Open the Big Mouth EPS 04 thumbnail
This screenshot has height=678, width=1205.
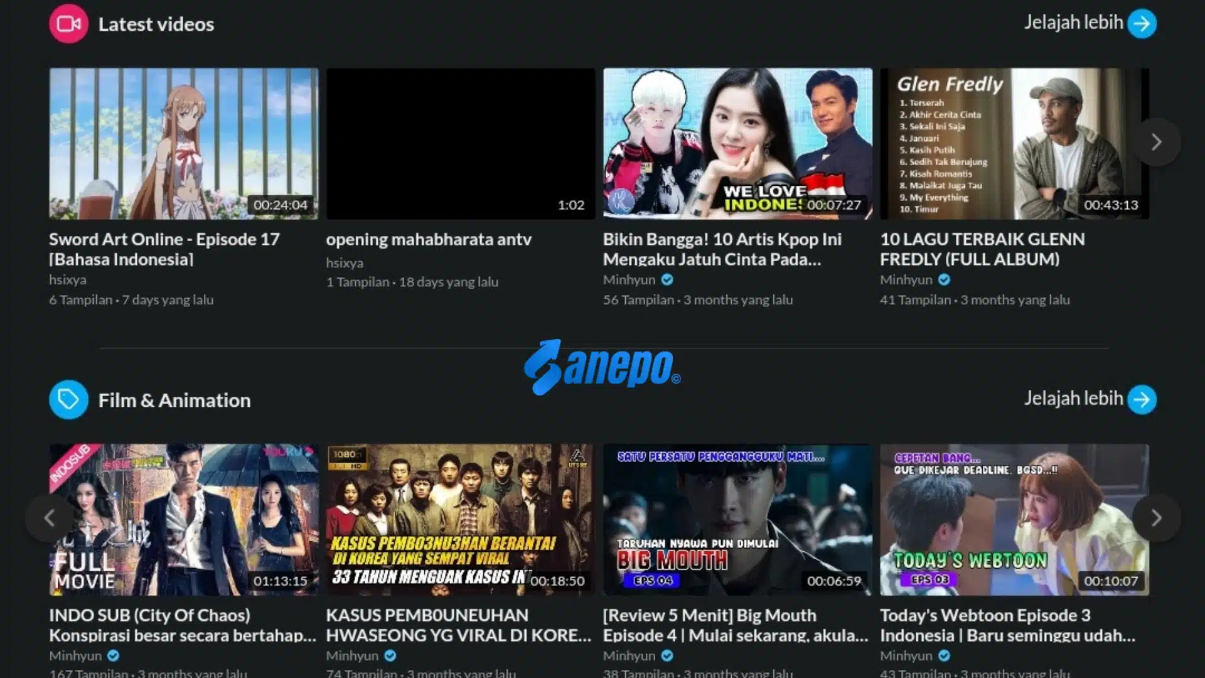tap(737, 520)
